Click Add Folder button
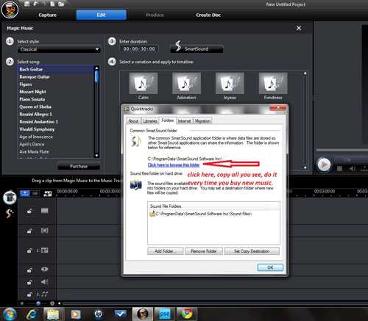This screenshot has height=321, width=368. point(166,251)
